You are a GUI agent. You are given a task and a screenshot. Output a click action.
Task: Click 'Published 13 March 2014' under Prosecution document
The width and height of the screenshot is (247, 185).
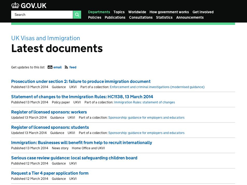(x=30, y=87)
